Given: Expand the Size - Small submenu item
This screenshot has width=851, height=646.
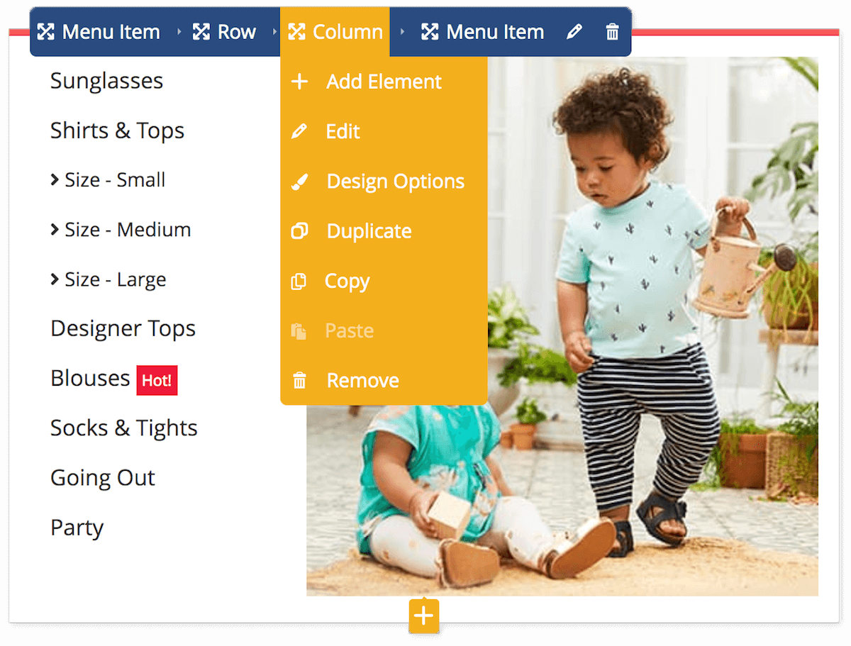Looking at the screenshot, I should pyautogui.click(x=108, y=180).
